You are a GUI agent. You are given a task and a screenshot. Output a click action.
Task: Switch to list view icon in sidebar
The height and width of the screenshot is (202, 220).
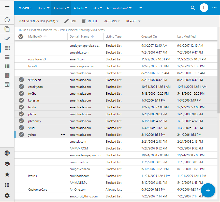click(7, 57)
